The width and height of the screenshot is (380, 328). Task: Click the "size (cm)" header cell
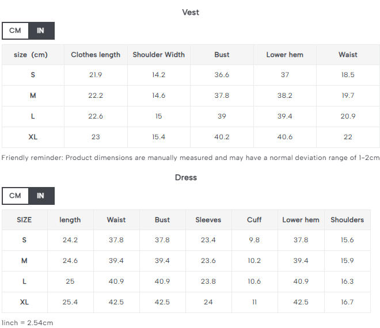pyautogui.click(x=31, y=55)
